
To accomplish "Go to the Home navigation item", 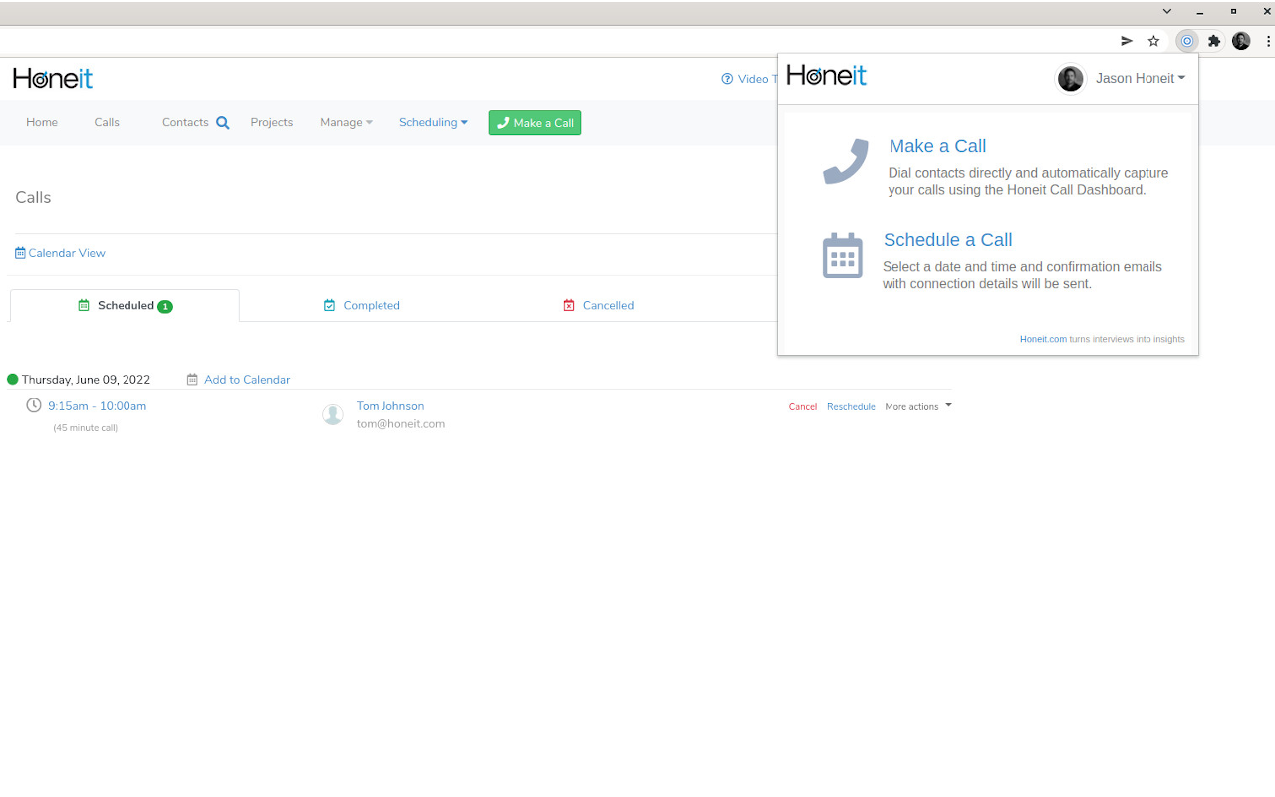I will tap(42, 122).
